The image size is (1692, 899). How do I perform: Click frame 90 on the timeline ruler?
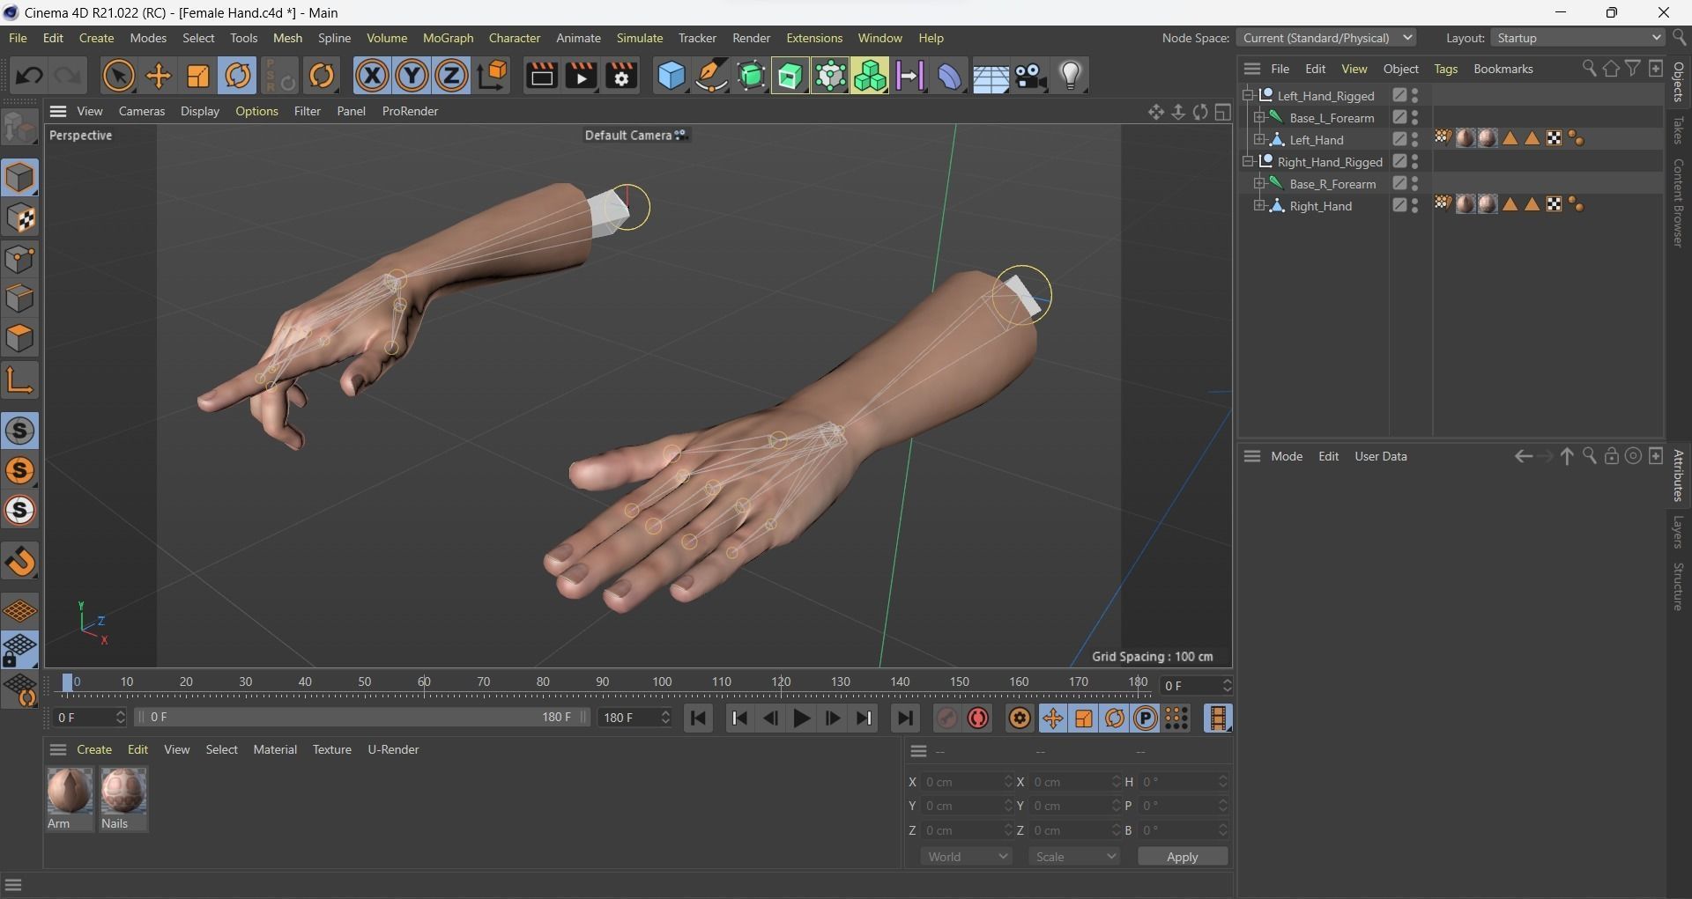tap(603, 682)
